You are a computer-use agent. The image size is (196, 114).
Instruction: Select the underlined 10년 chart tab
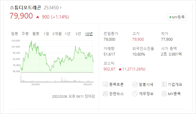coord(89,34)
